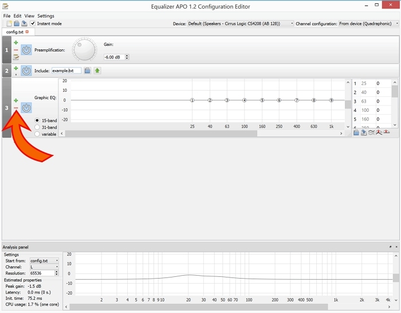Increase Resolution with the up stepper arrow
401x313 pixels.
coord(57,272)
